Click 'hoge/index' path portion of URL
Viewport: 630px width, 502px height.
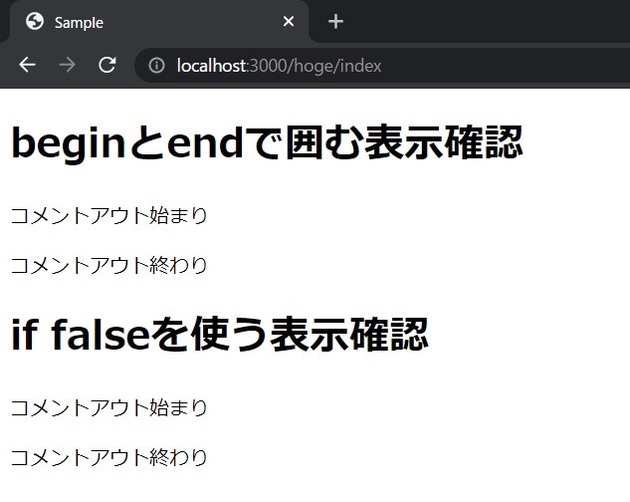[337, 66]
